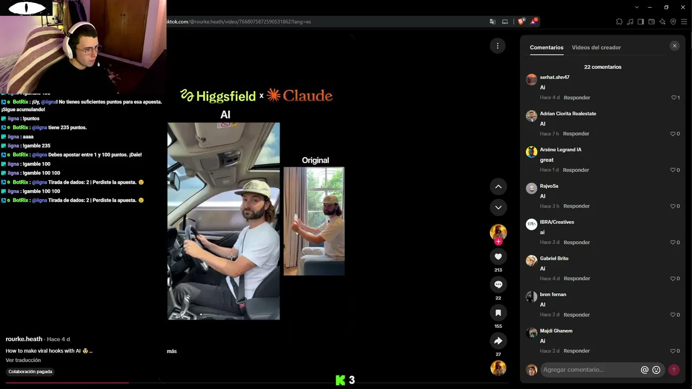Reply to Gabriel Brito's comment

577,279
